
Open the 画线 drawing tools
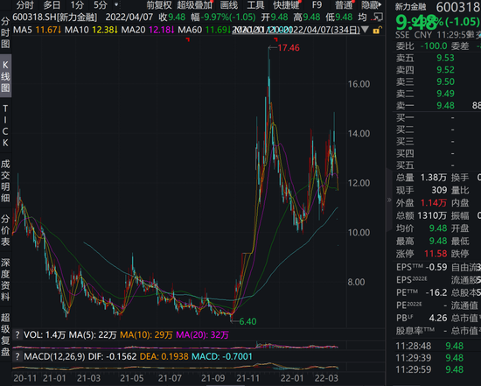229,5
